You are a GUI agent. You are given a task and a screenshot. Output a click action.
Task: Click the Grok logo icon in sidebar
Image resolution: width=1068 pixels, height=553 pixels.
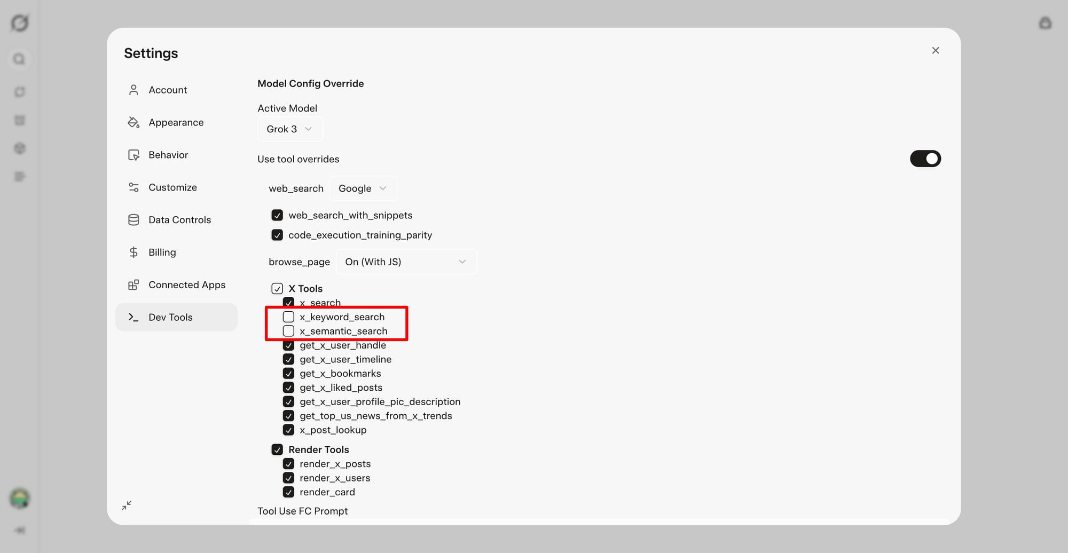(x=20, y=23)
